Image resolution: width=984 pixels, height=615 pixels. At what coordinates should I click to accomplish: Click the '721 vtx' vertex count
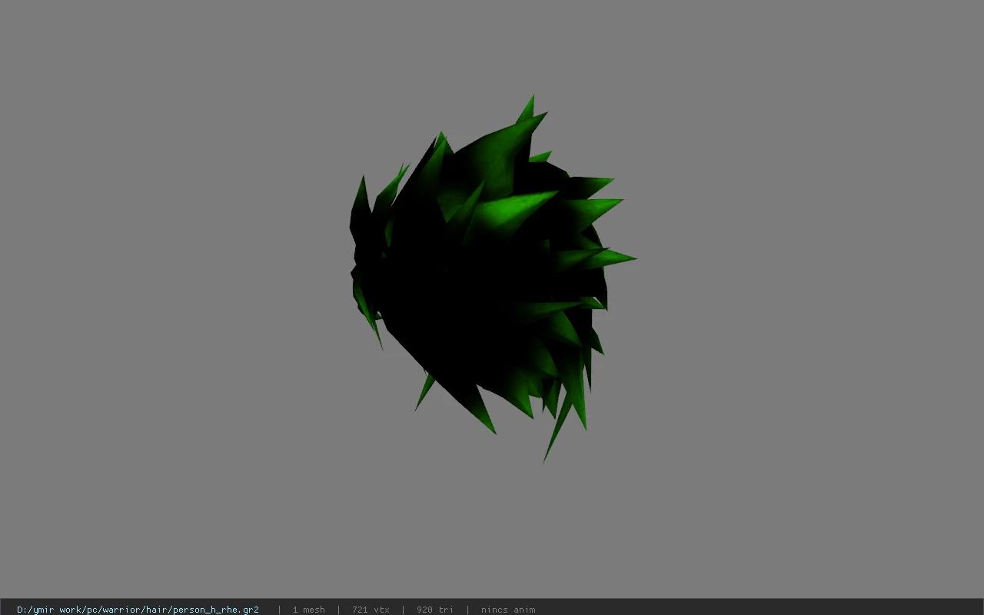coord(371,610)
